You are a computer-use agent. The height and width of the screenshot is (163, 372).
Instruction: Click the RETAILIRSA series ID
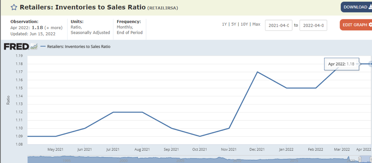163,8
